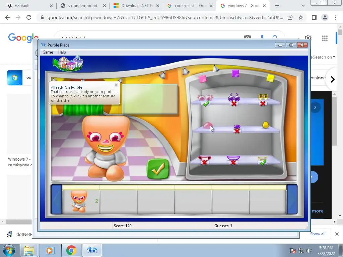Open Windows Start menu

pos(9,250)
